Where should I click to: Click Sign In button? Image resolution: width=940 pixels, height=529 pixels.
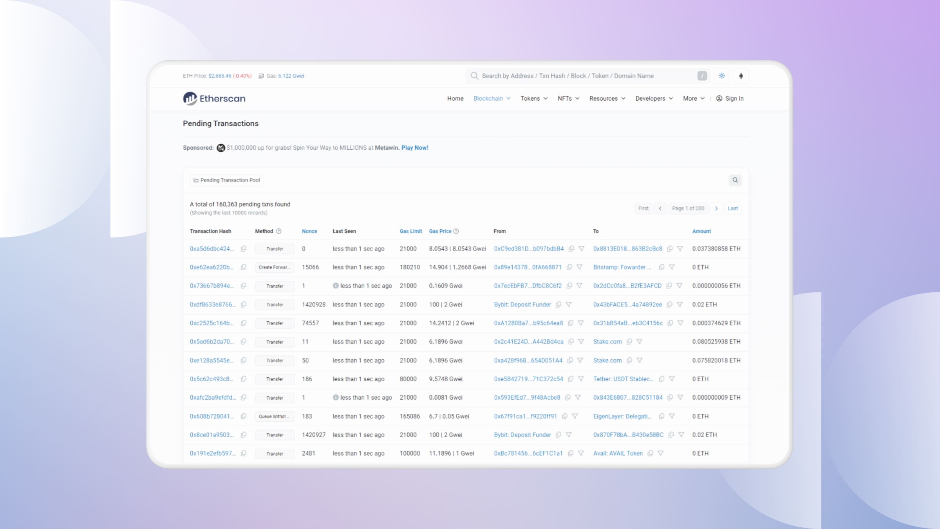[x=730, y=98]
